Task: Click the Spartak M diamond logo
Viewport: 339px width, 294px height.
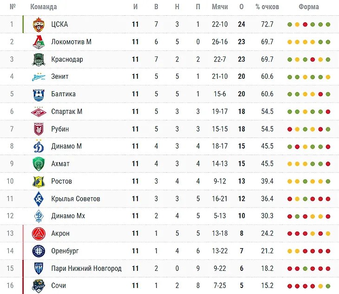Action: (x=39, y=112)
